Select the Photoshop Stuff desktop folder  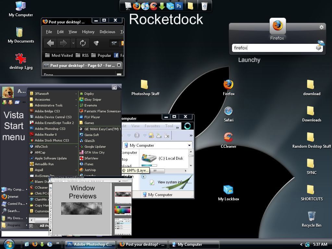145,88
